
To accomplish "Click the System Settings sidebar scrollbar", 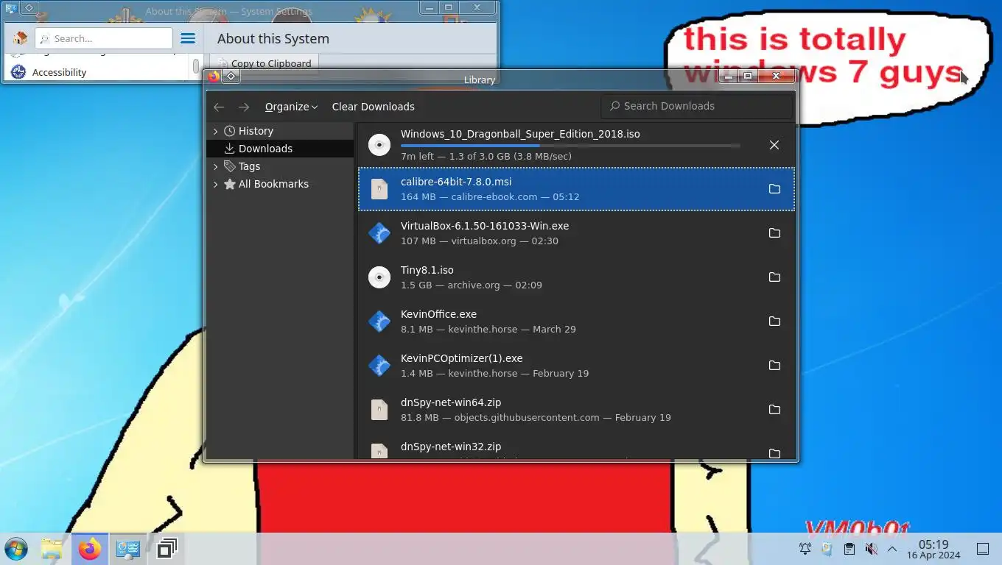I will coord(196,67).
